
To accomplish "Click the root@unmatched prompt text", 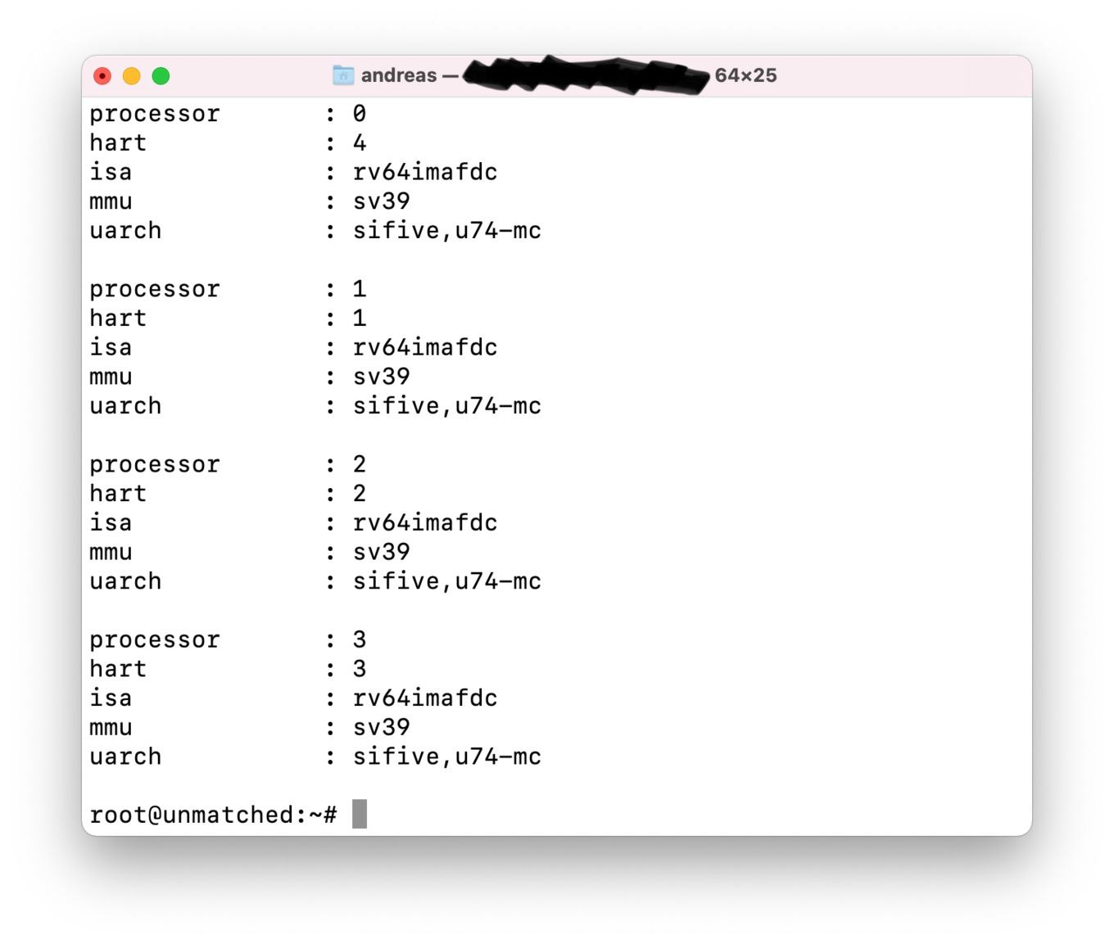I will tap(213, 815).
